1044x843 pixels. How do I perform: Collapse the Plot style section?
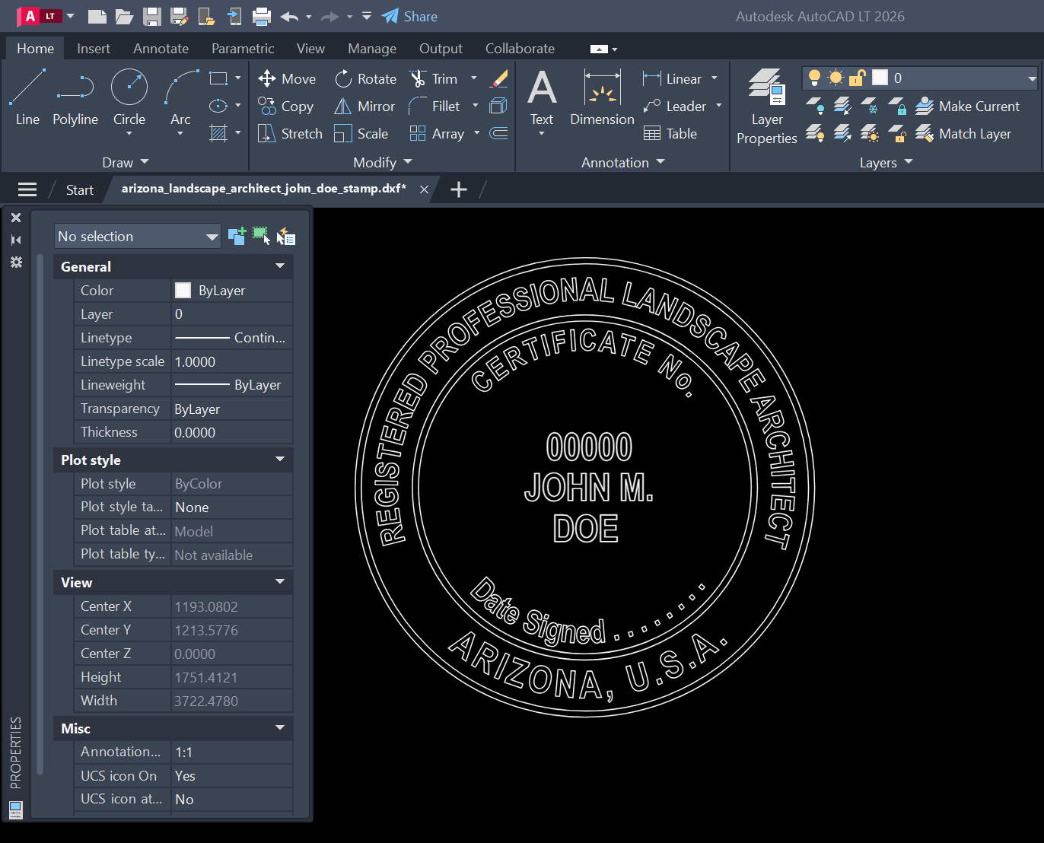(x=280, y=460)
